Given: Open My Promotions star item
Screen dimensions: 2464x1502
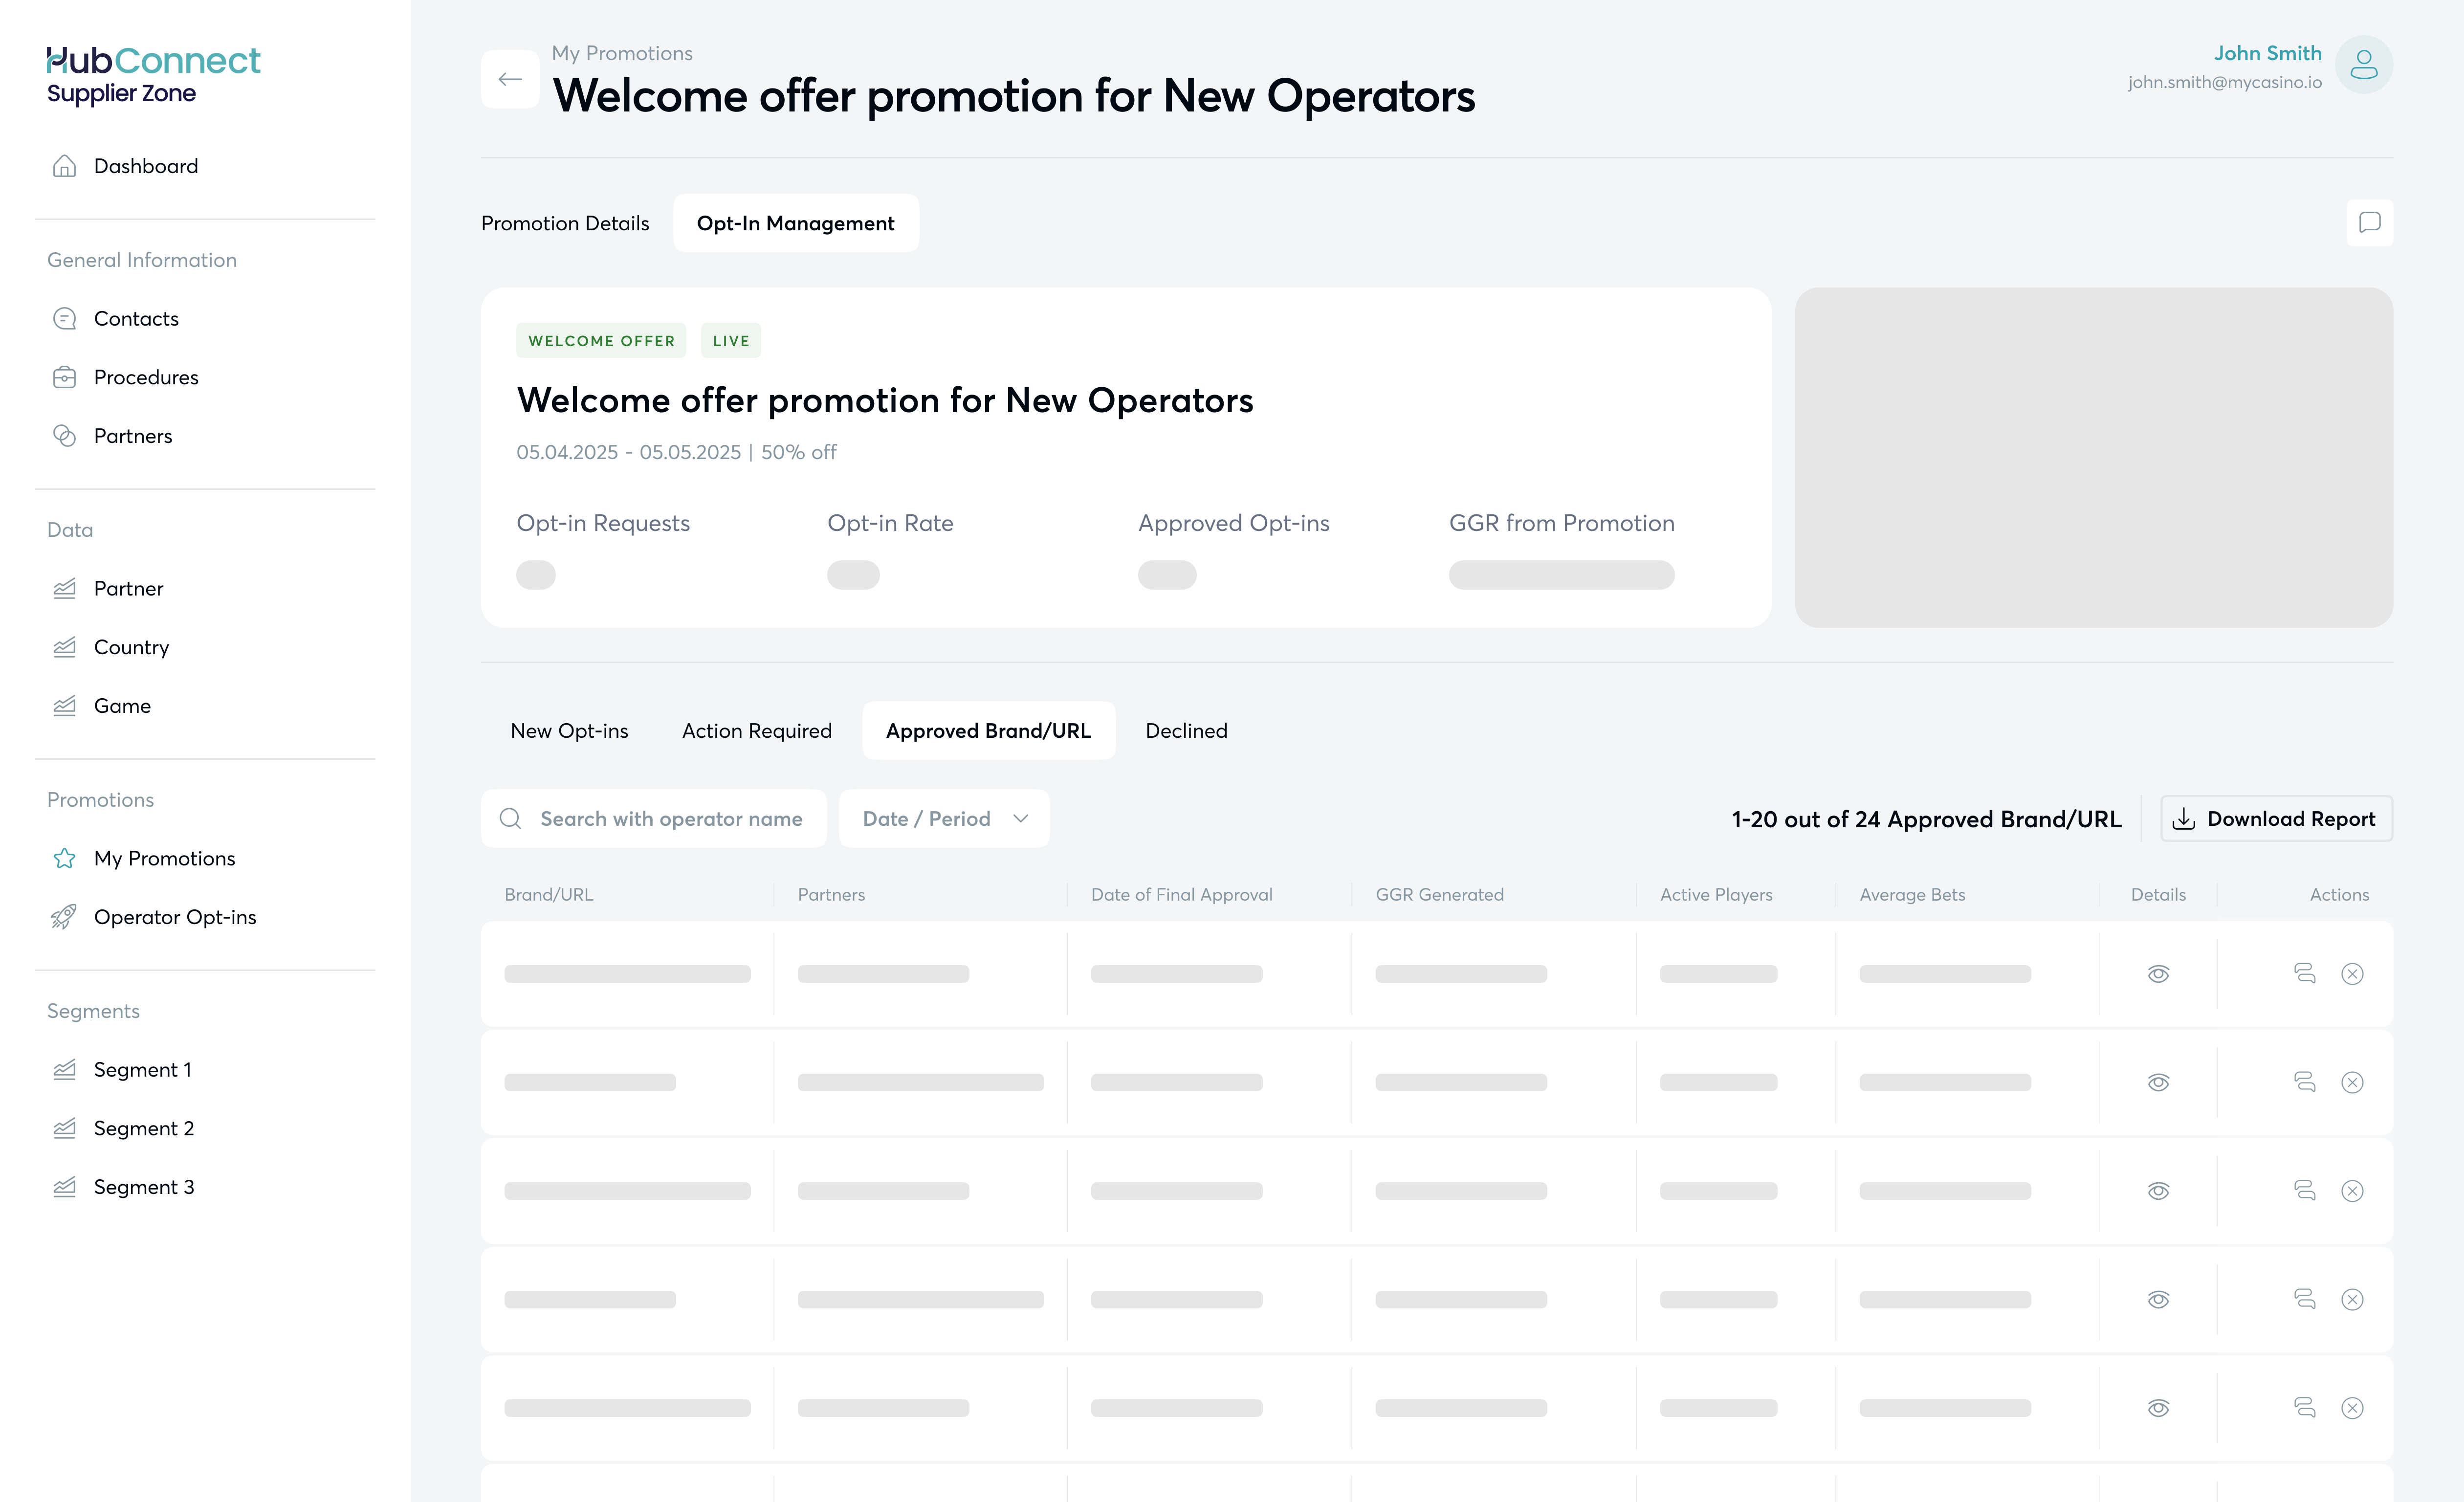Looking at the screenshot, I should (164, 858).
